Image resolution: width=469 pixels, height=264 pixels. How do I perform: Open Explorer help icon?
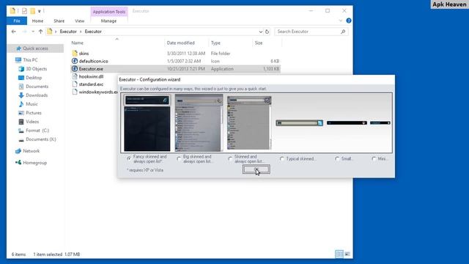click(x=349, y=21)
